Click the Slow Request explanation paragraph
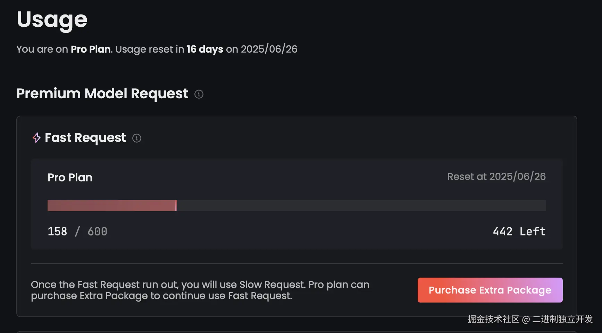 pos(200,290)
